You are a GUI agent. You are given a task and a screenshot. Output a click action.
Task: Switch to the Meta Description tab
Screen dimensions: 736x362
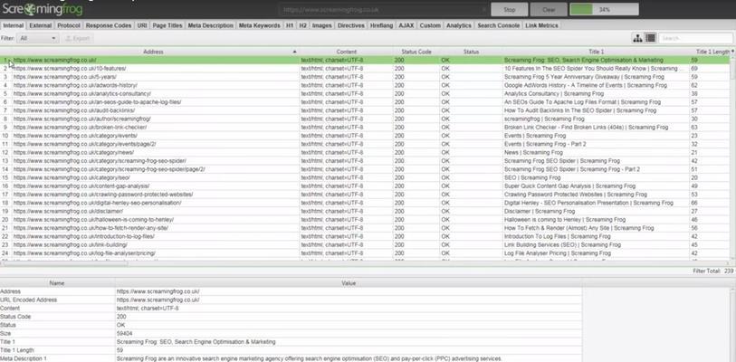pyautogui.click(x=210, y=26)
